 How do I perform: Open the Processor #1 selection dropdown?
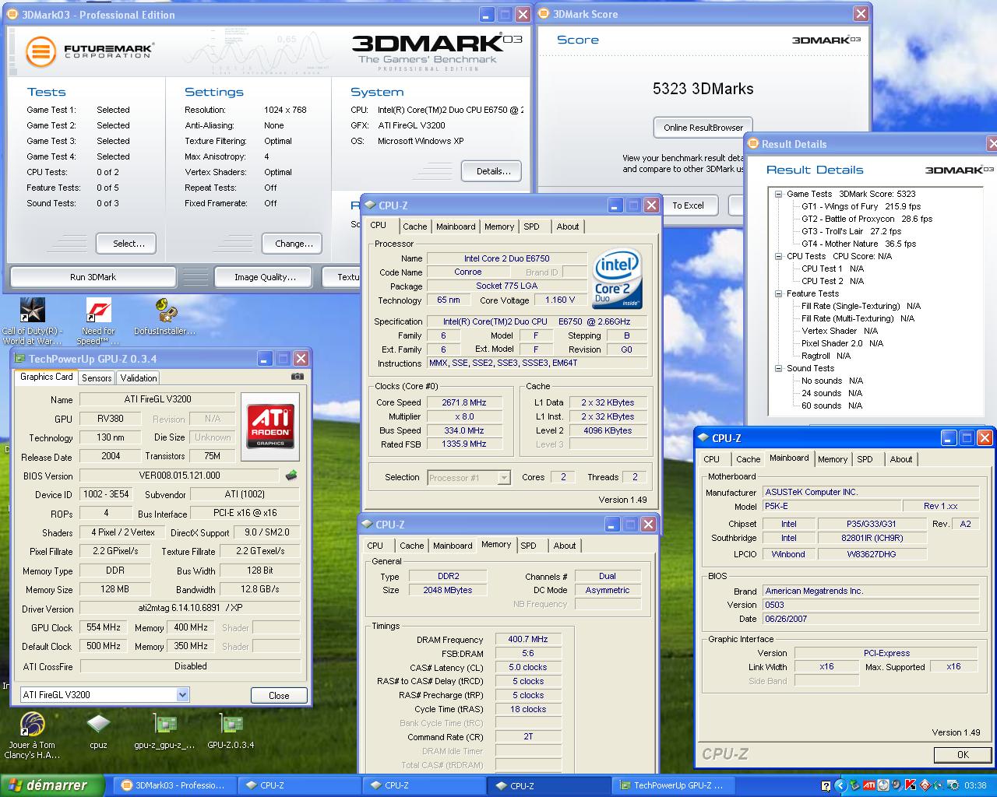[x=504, y=478]
